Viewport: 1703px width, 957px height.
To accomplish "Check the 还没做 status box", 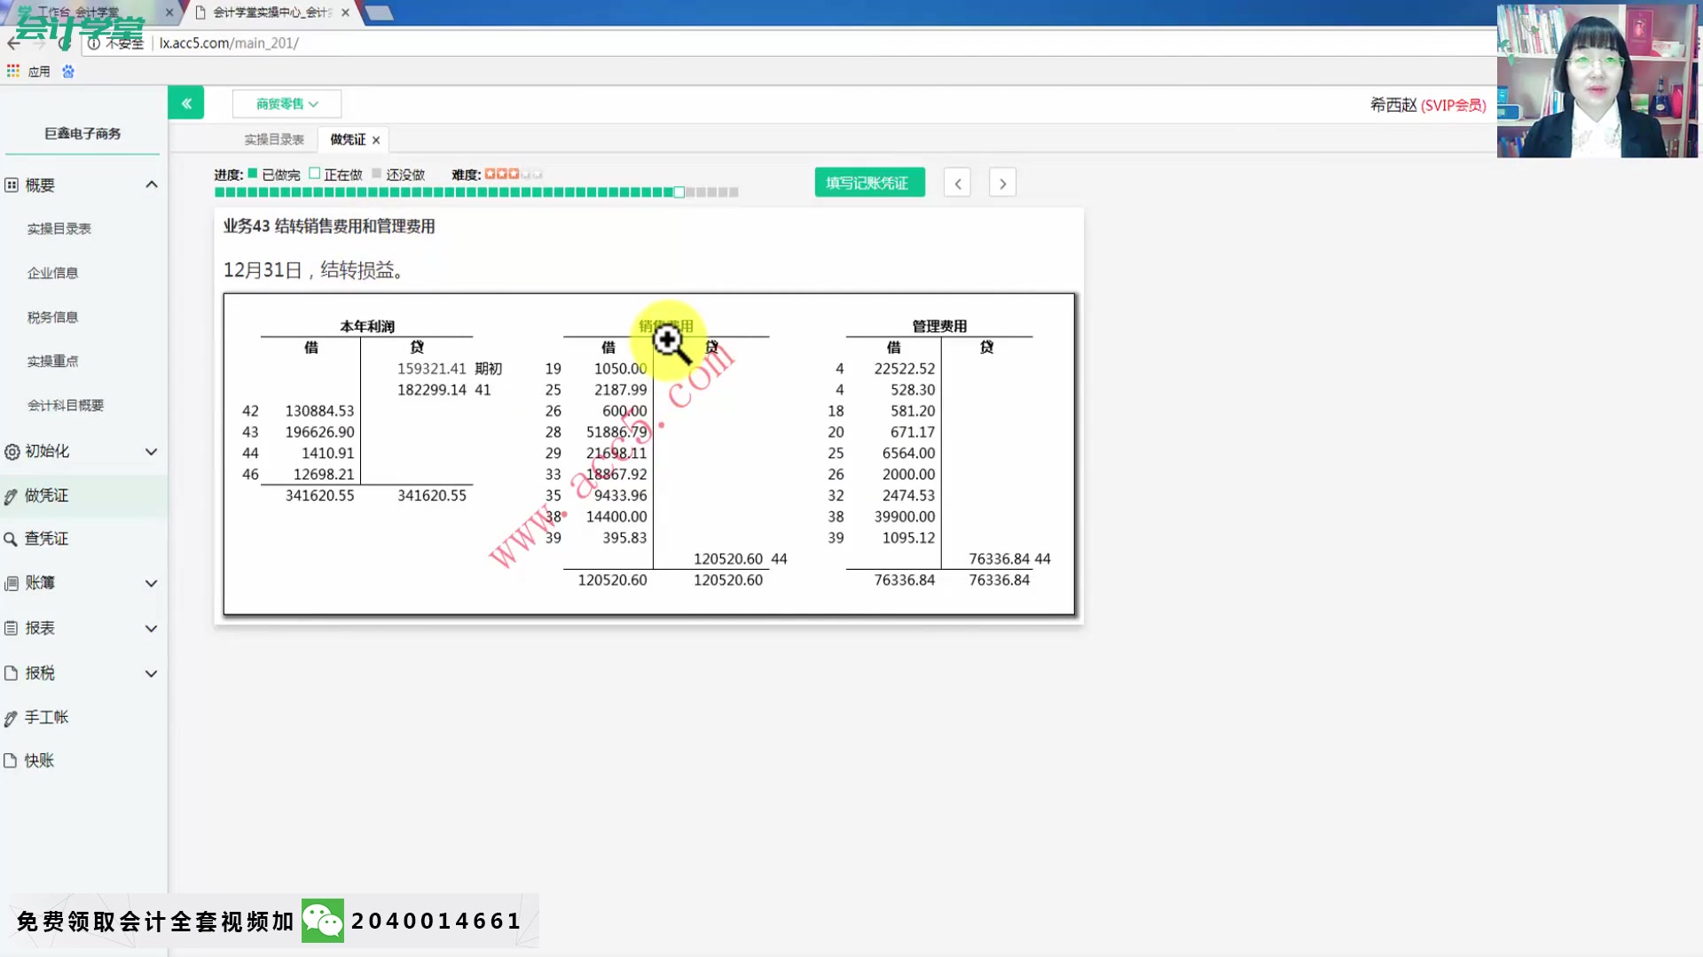I will (376, 174).
